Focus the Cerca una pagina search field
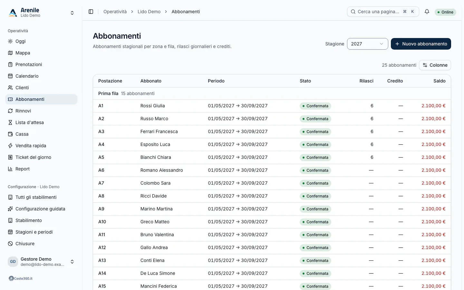 coord(383,12)
